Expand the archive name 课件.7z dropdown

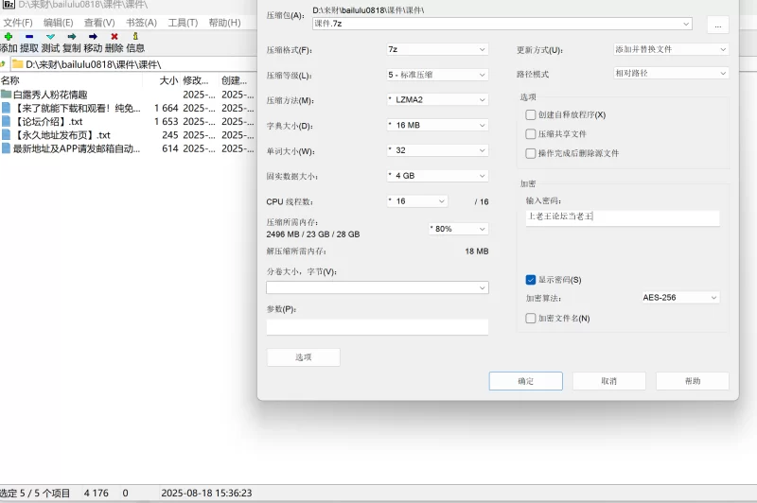click(686, 24)
